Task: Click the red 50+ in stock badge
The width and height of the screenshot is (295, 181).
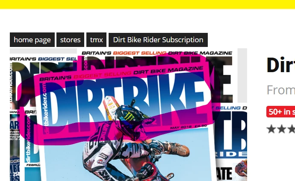Action: [x=281, y=112]
